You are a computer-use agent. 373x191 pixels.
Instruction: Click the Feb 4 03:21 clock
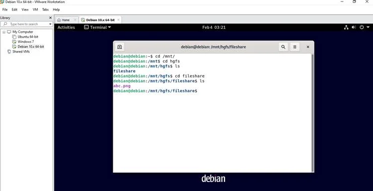(214, 27)
